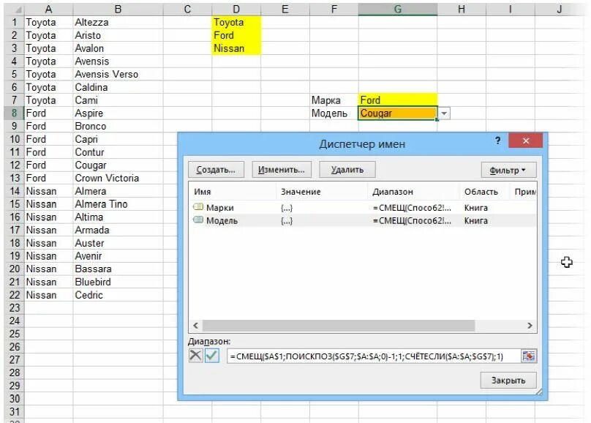
Task: Select column A header
Action: 48,10
